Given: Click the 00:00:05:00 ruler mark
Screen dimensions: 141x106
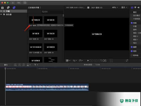Looking at the screenshot, I should (43, 69).
